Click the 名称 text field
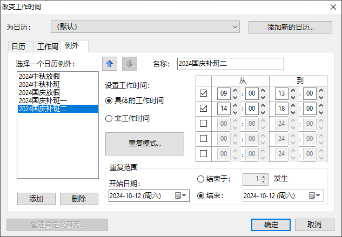342x237 pixels. point(230,64)
